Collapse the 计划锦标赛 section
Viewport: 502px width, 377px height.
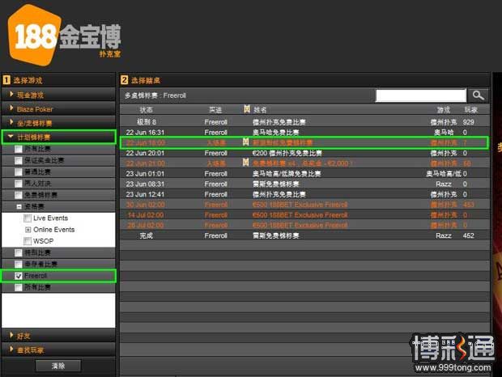58,137
